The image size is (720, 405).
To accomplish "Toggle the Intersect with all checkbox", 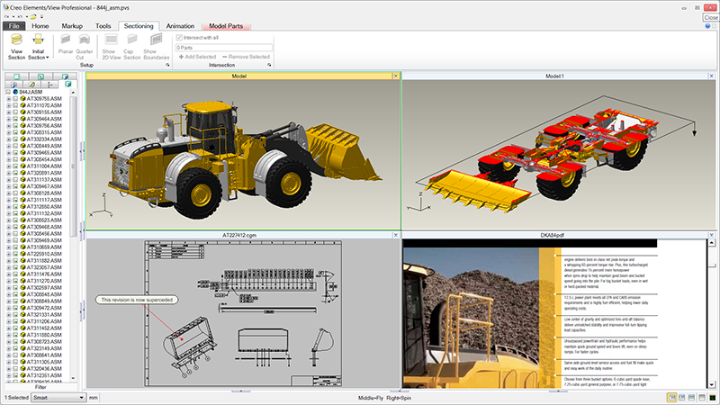I will coord(180,38).
